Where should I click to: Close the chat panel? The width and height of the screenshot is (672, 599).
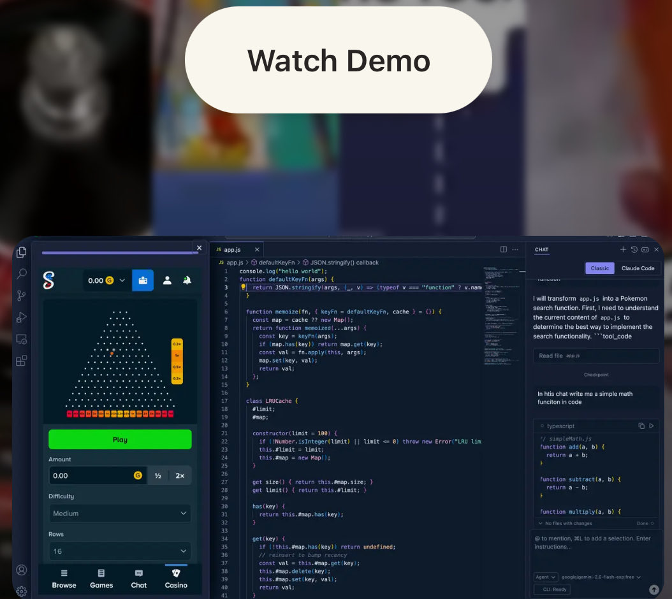656,249
